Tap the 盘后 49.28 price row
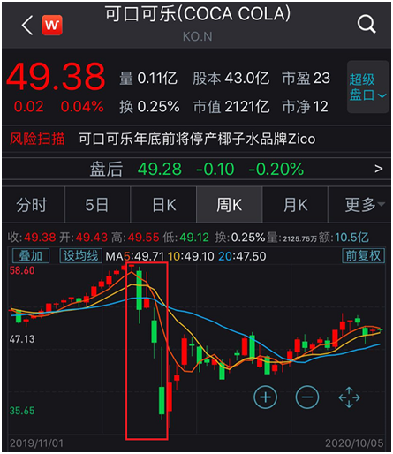 pos(197,169)
